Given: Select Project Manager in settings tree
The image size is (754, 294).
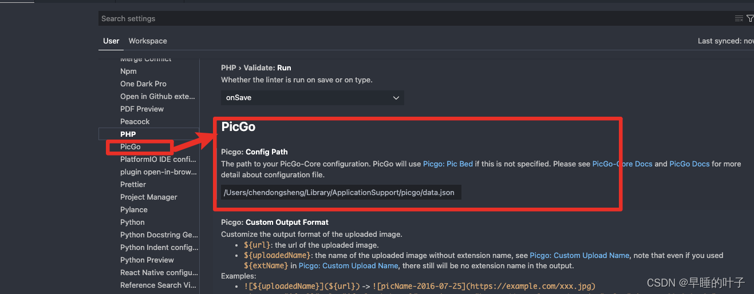Looking at the screenshot, I should [x=149, y=197].
